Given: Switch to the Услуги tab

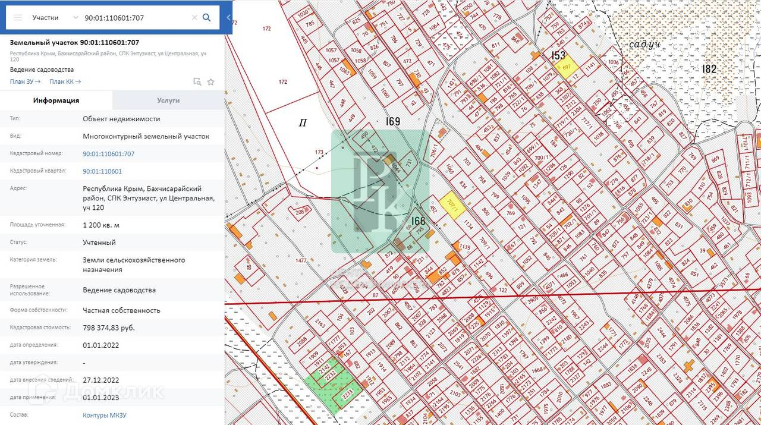Looking at the screenshot, I should [168, 100].
